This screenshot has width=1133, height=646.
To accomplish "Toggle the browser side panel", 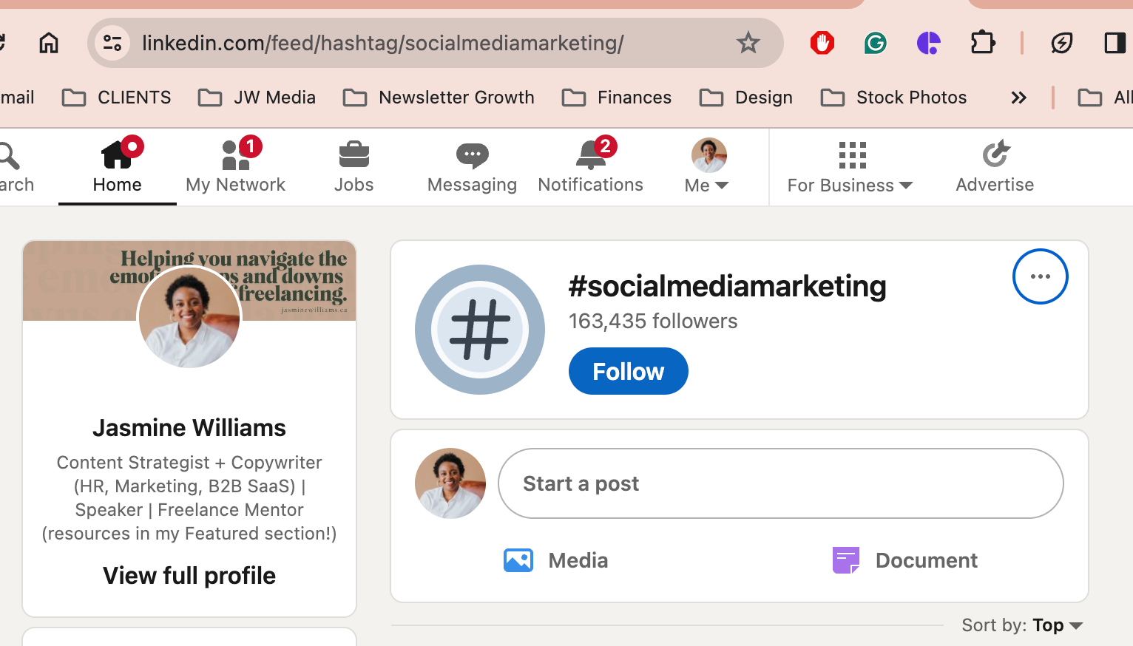I will coord(1115,43).
